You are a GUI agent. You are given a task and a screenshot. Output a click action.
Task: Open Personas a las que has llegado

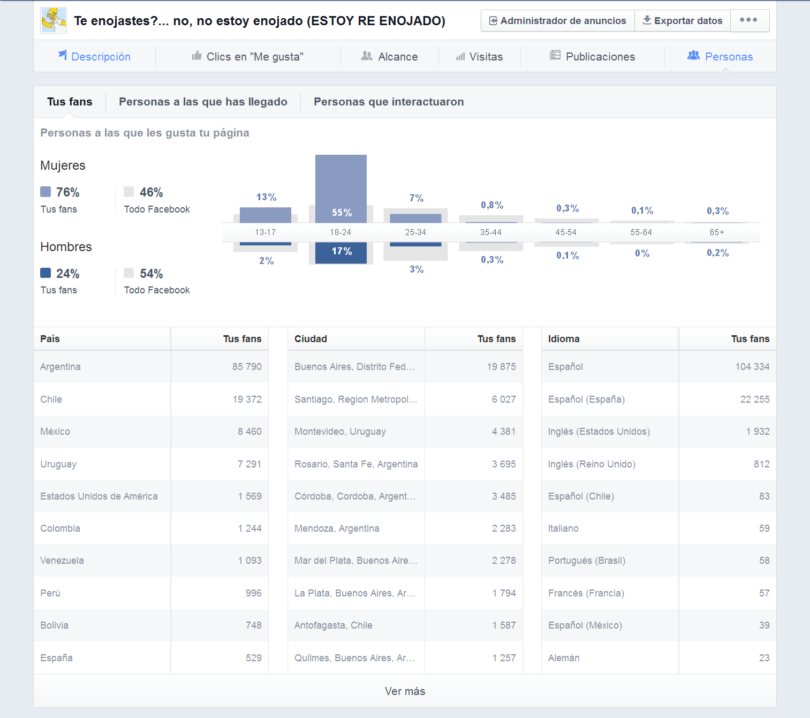pos(203,102)
